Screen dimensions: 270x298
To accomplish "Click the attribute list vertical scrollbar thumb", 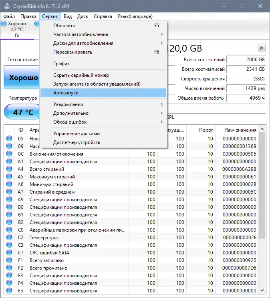I will [x=262, y=186].
